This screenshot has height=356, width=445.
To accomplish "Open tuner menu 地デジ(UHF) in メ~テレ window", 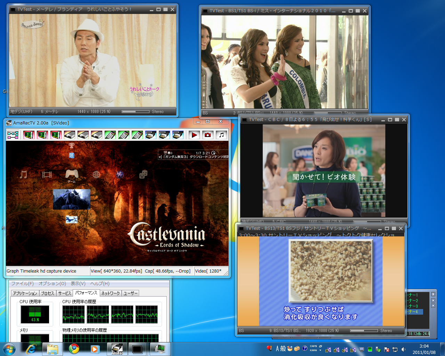I will click(x=21, y=112).
